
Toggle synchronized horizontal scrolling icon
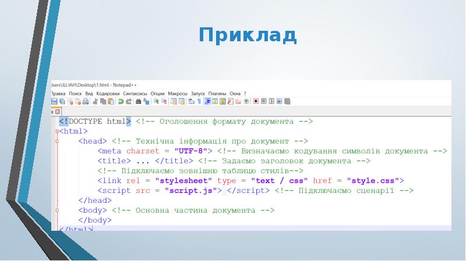pyautogui.click(x=182, y=101)
